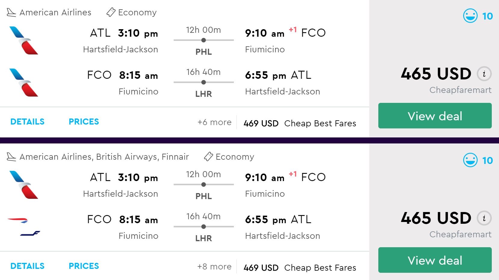This screenshot has width=499, height=280.
Task: Click the PHL stopover dot on first itinerary
Action: pyautogui.click(x=203, y=39)
